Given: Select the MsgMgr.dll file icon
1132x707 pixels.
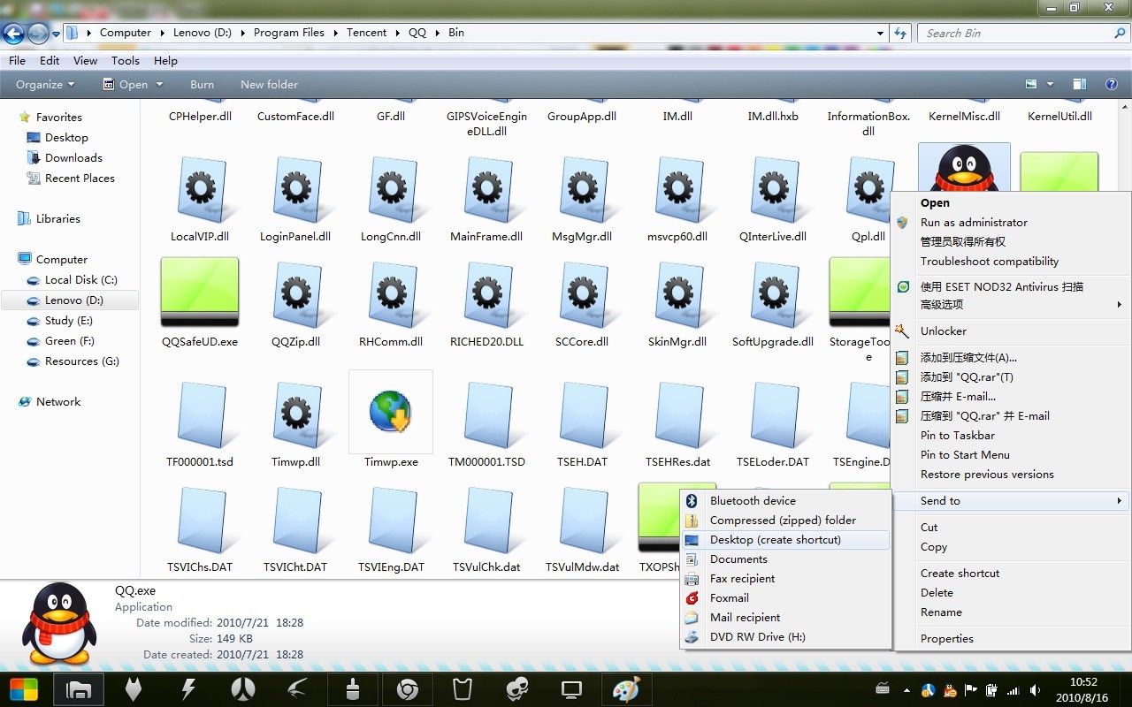Looking at the screenshot, I should click(x=582, y=189).
